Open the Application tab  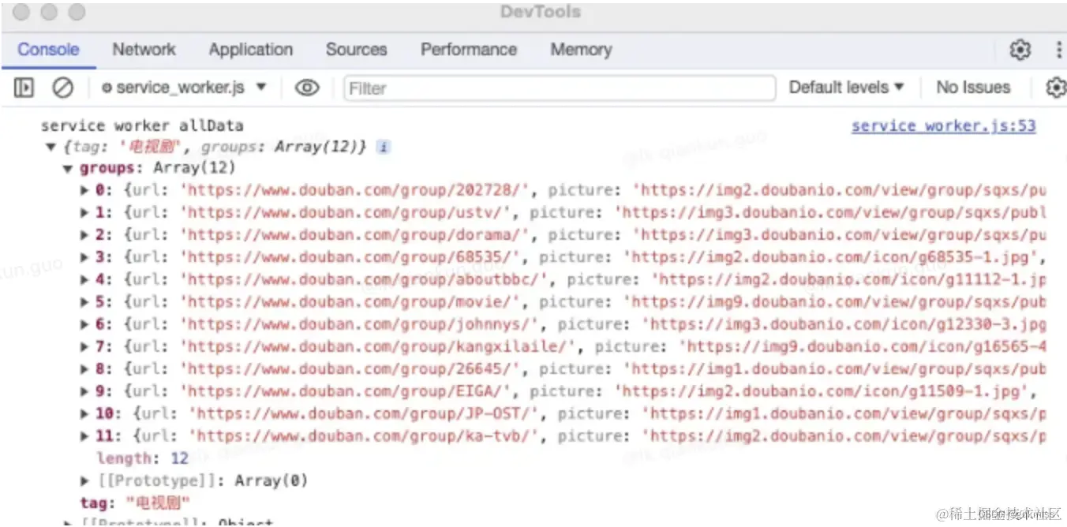(250, 50)
